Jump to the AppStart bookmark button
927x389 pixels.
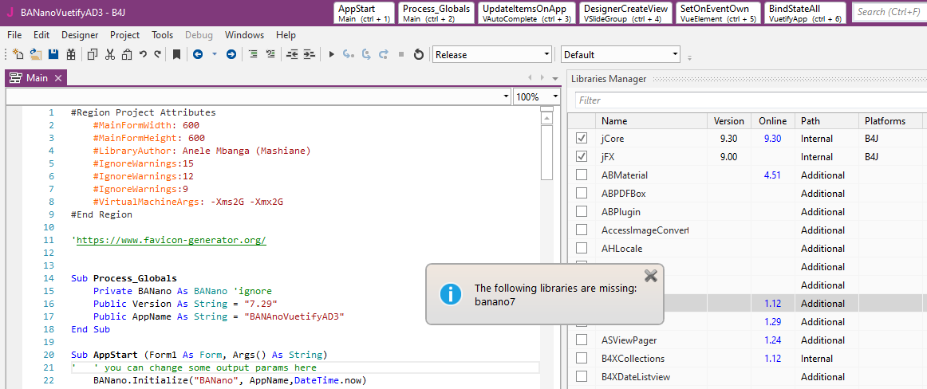[x=364, y=13]
